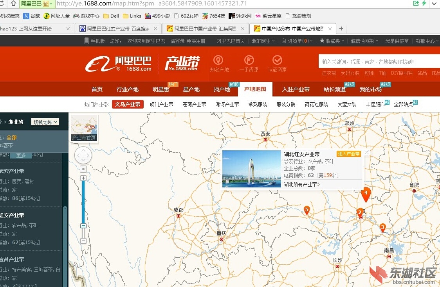Click the 免费注册 link

(196, 41)
